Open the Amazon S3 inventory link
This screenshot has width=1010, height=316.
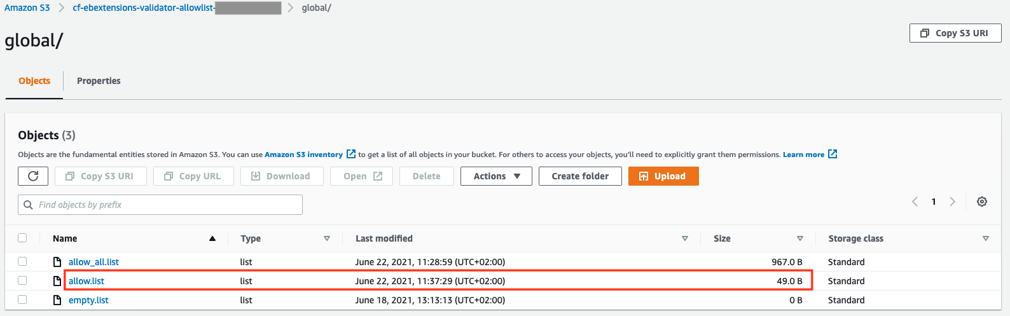tap(303, 155)
